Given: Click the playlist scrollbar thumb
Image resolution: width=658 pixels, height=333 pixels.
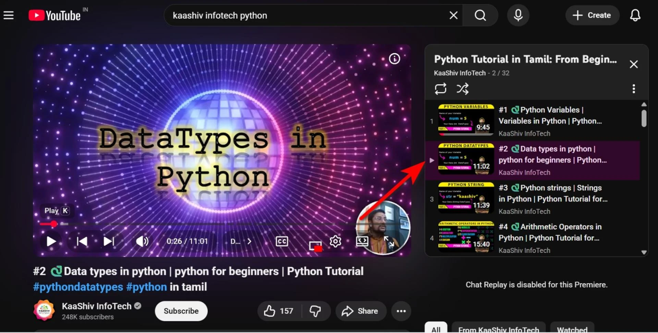Looking at the screenshot, I should click(644, 119).
